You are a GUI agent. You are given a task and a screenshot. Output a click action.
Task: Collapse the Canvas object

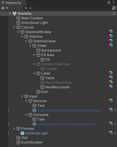(14, 28)
